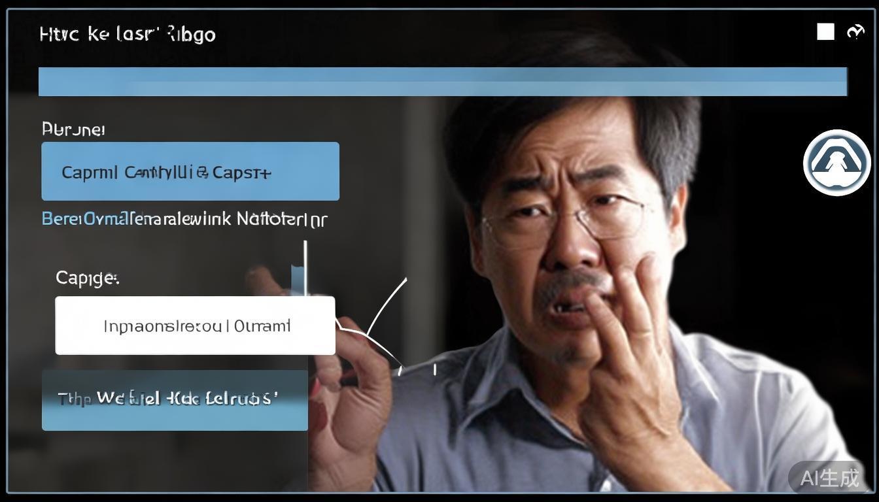This screenshot has height=502, width=879.
Task: Click the plus sign after Capst
Action: click(x=265, y=173)
